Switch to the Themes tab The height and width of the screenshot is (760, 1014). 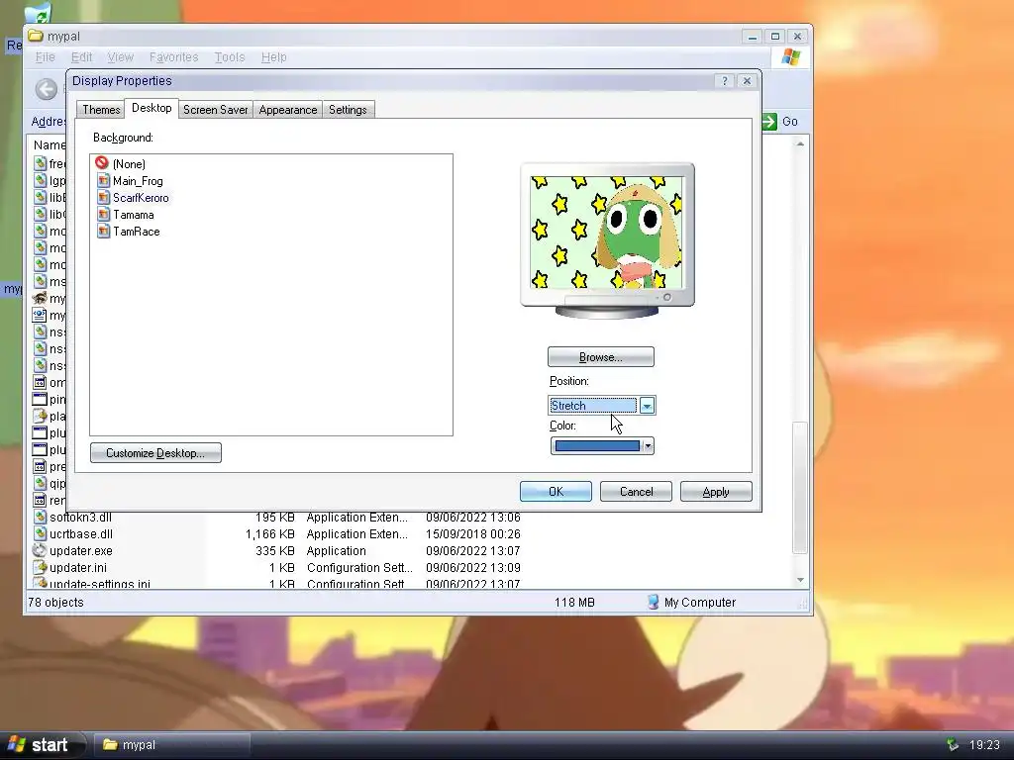point(101,110)
